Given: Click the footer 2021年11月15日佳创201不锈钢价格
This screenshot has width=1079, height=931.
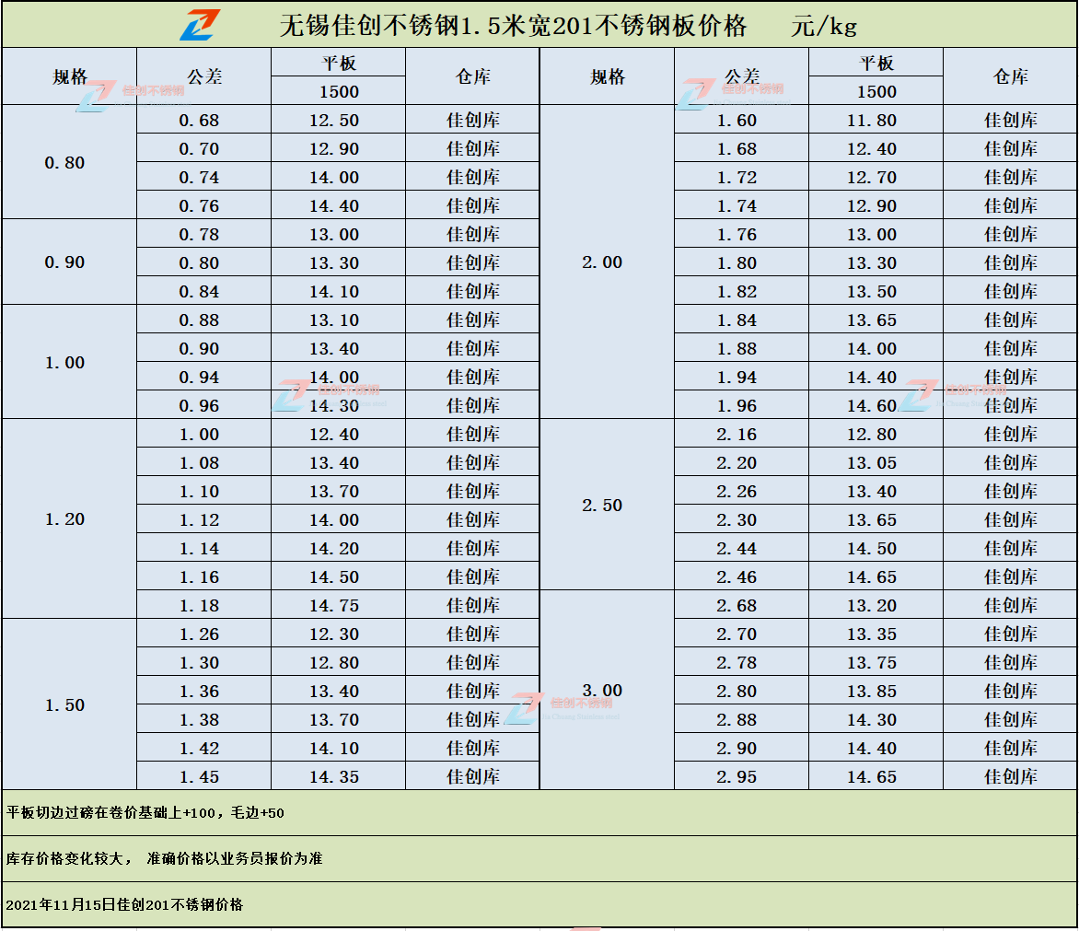Looking at the screenshot, I should click(x=124, y=905).
